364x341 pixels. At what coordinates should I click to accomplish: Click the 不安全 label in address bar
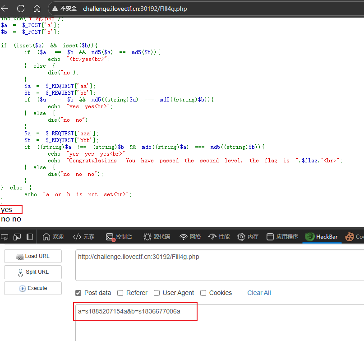tap(69, 9)
